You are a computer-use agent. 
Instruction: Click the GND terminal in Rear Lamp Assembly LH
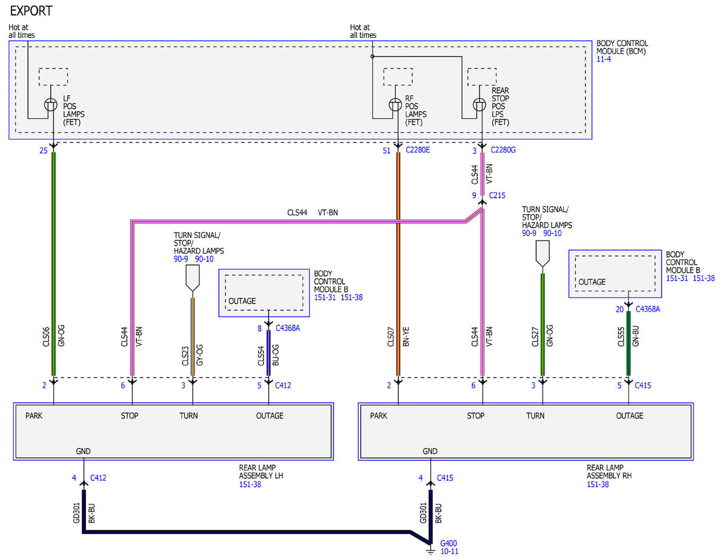pyautogui.click(x=83, y=451)
